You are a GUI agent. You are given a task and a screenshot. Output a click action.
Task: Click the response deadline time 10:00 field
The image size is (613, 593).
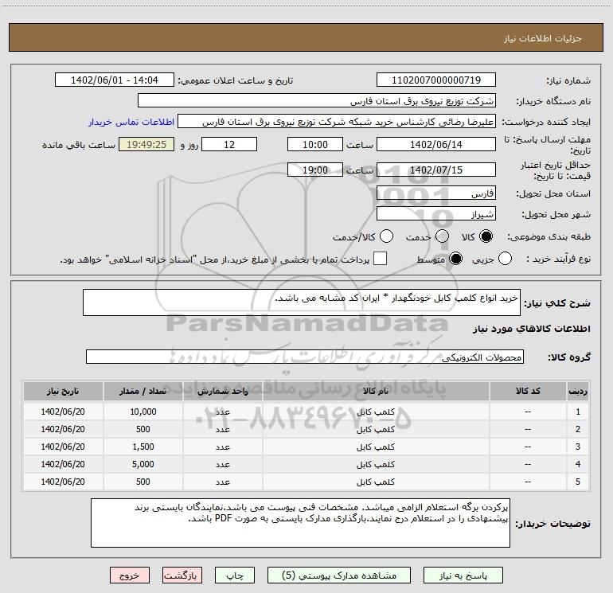pyautogui.click(x=315, y=144)
